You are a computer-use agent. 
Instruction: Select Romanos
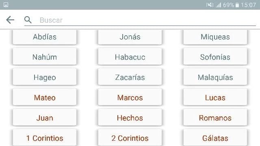pos(215,117)
